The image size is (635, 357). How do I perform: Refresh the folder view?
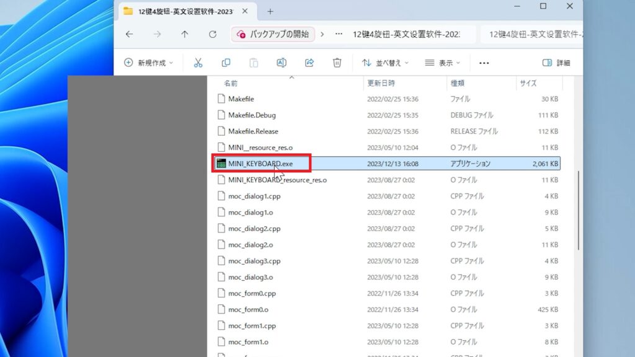[x=213, y=35]
